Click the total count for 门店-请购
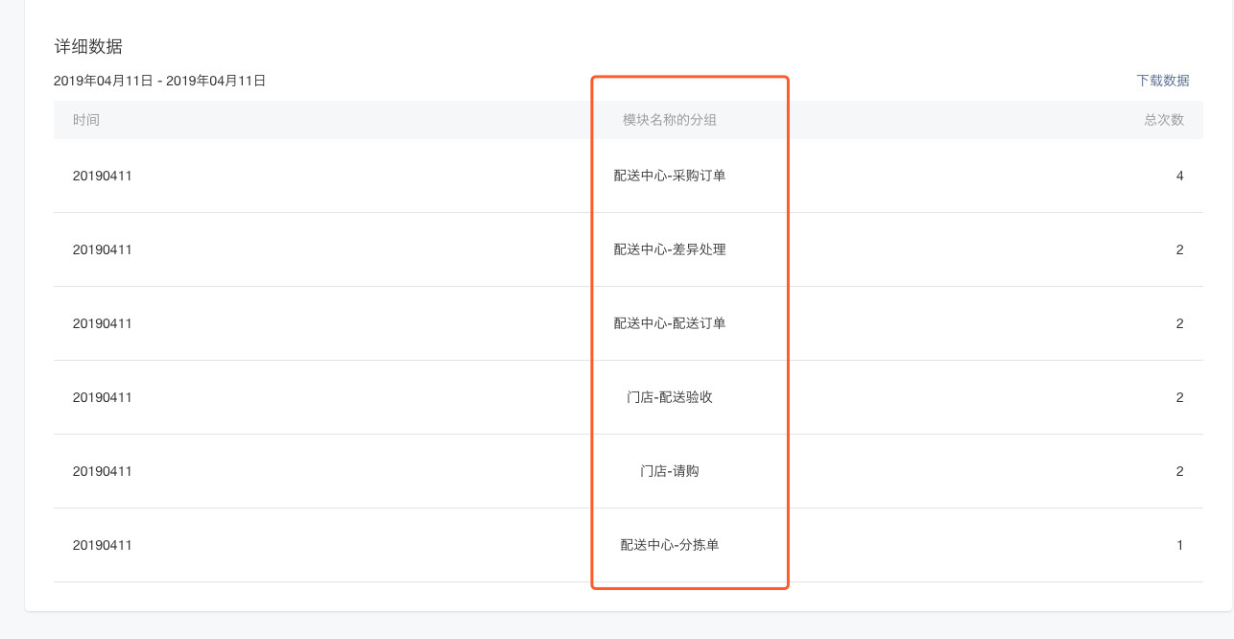This screenshot has height=639, width=1234. pyautogui.click(x=1179, y=471)
